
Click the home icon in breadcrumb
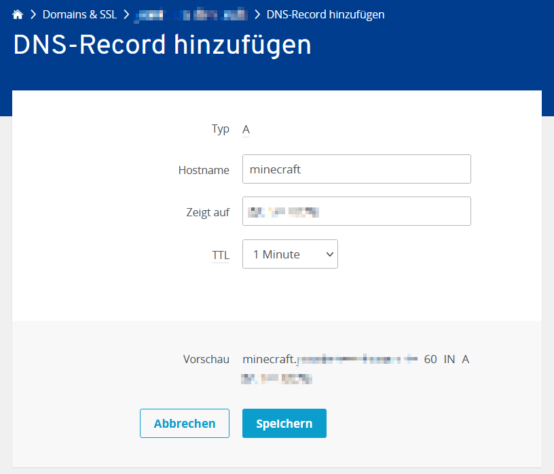[18, 14]
